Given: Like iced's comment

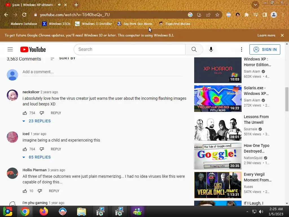Looking at the screenshot, I should (x=25, y=149).
